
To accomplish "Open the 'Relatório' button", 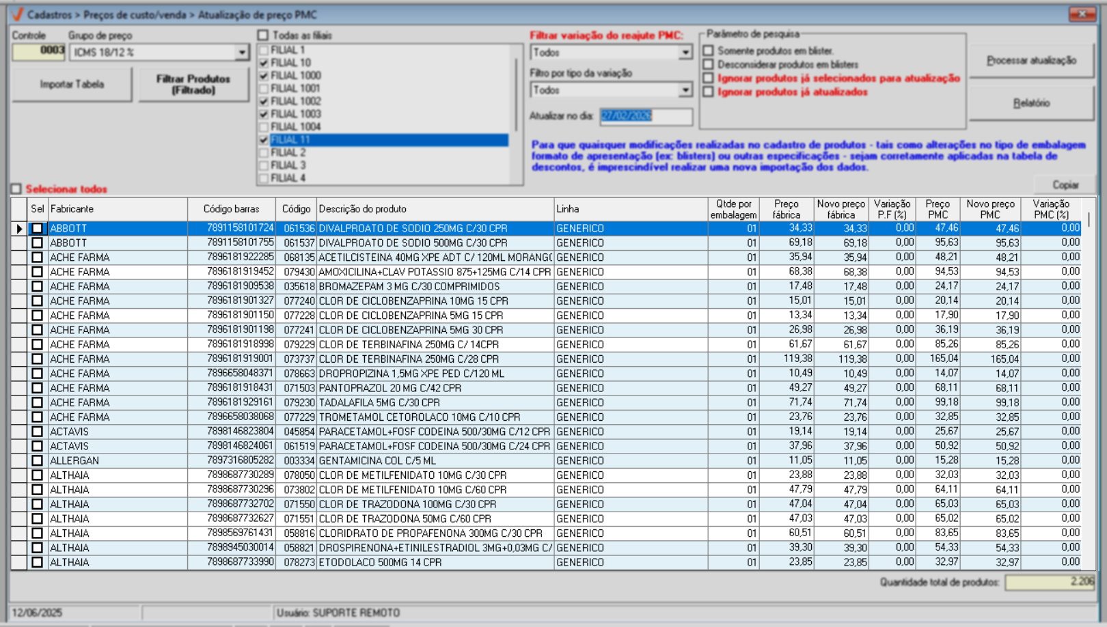I will click(x=1030, y=103).
